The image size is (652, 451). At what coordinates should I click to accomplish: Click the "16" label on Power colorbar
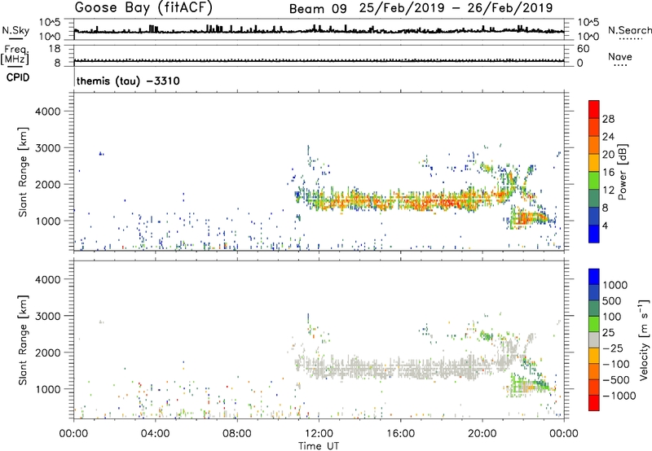pyautogui.click(x=608, y=173)
